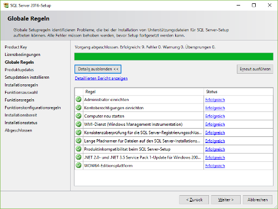The width and height of the screenshot is (278, 209).
Task: Open Detaillierten Bericht anzeigen link
Action: pyautogui.click(x=101, y=78)
